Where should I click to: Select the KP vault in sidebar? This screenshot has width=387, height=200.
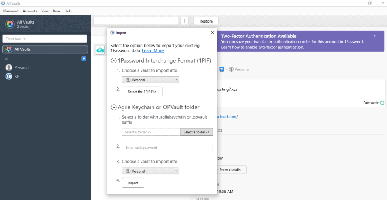click(x=17, y=76)
